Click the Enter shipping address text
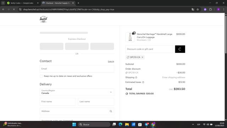227x128 pixels. (174, 78)
